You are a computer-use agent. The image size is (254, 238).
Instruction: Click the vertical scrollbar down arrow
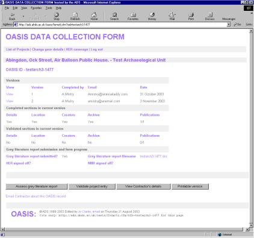[x=251, y=225]
